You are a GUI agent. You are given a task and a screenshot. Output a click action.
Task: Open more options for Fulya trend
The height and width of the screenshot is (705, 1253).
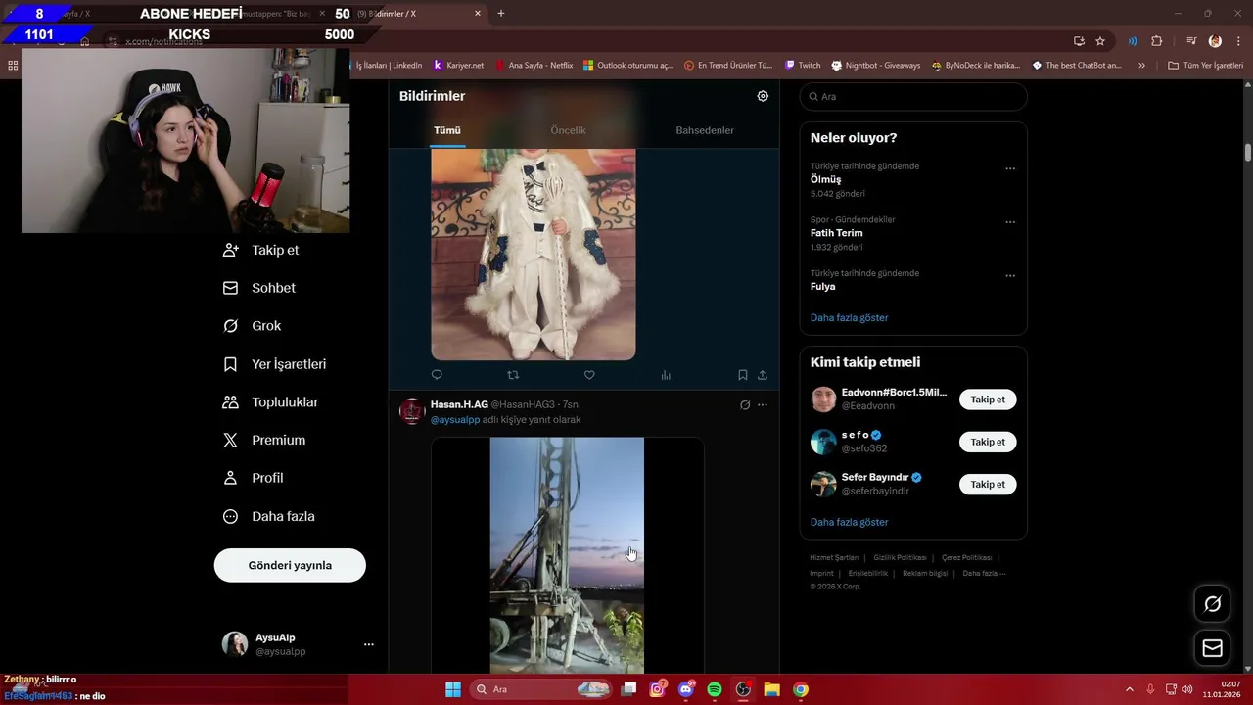pyautogui.click(x=1010, y=276)
